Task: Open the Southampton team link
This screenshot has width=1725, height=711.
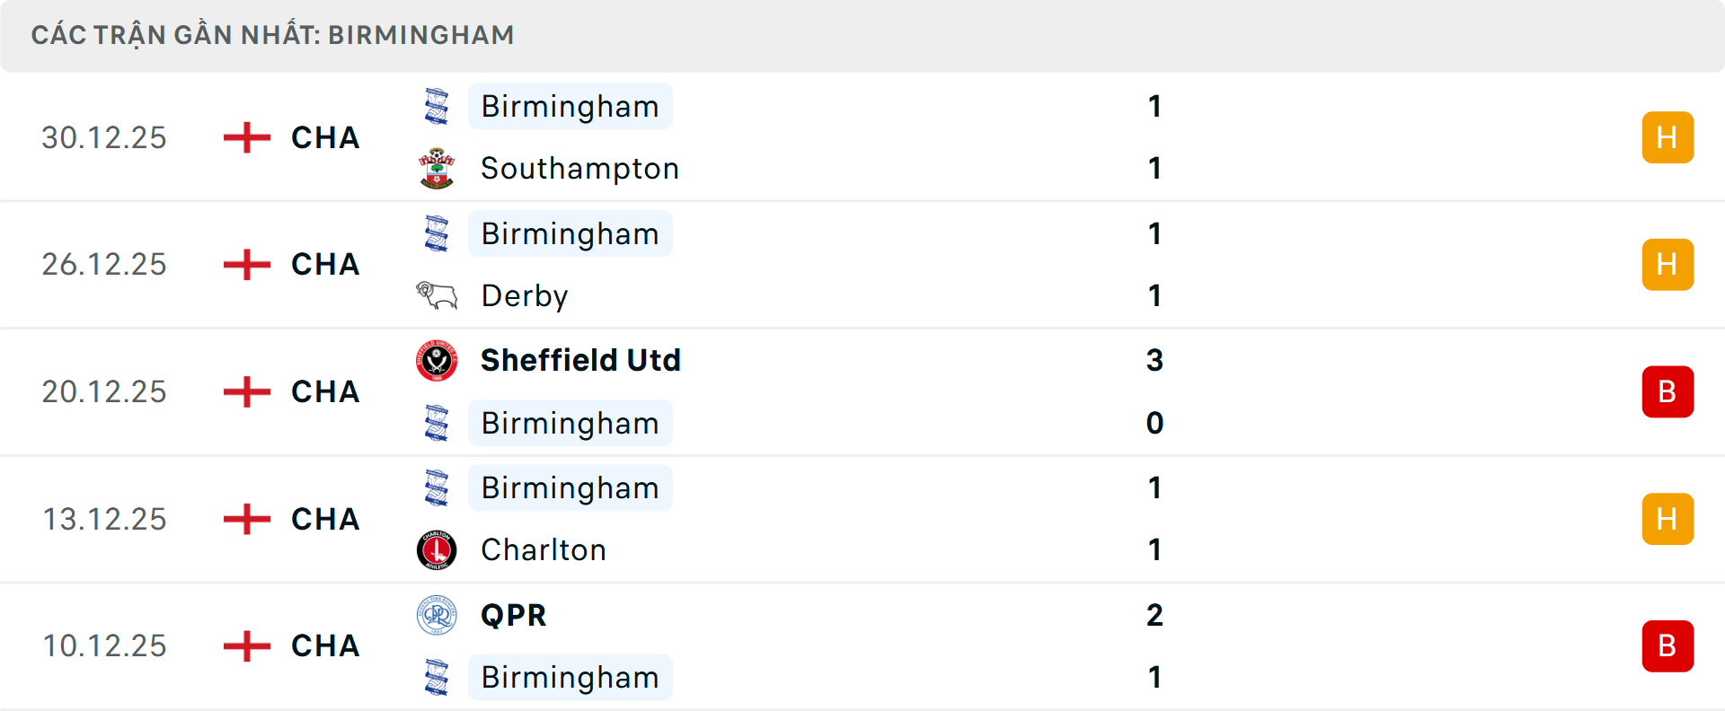Action: pyautogui.click(x=579, y=169)
